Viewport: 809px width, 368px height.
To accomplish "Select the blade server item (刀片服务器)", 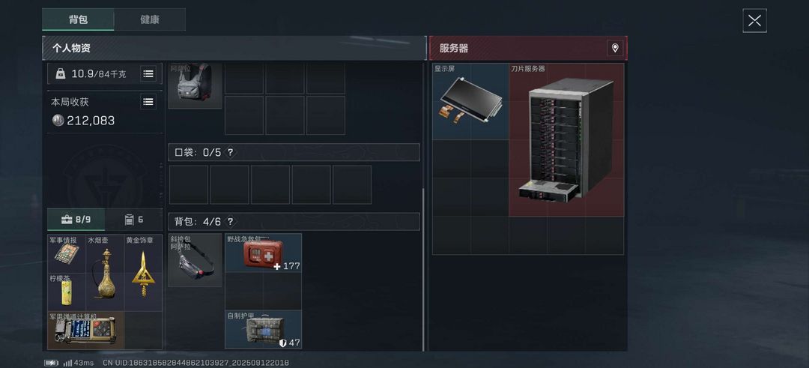I will (566, 140).
